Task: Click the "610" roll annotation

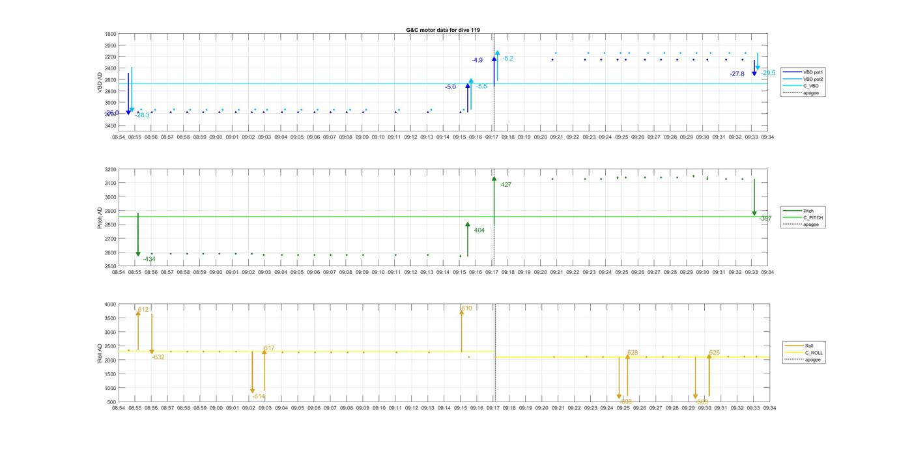Action: 466,308
